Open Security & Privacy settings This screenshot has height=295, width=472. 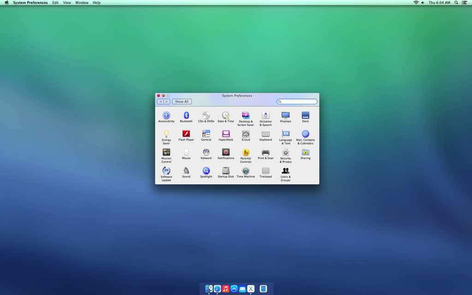pyautogui.click(x=285, y=153)
